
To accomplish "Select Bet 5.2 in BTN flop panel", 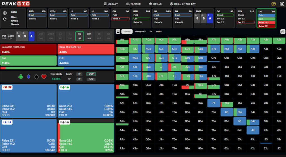I will [246, 22].
